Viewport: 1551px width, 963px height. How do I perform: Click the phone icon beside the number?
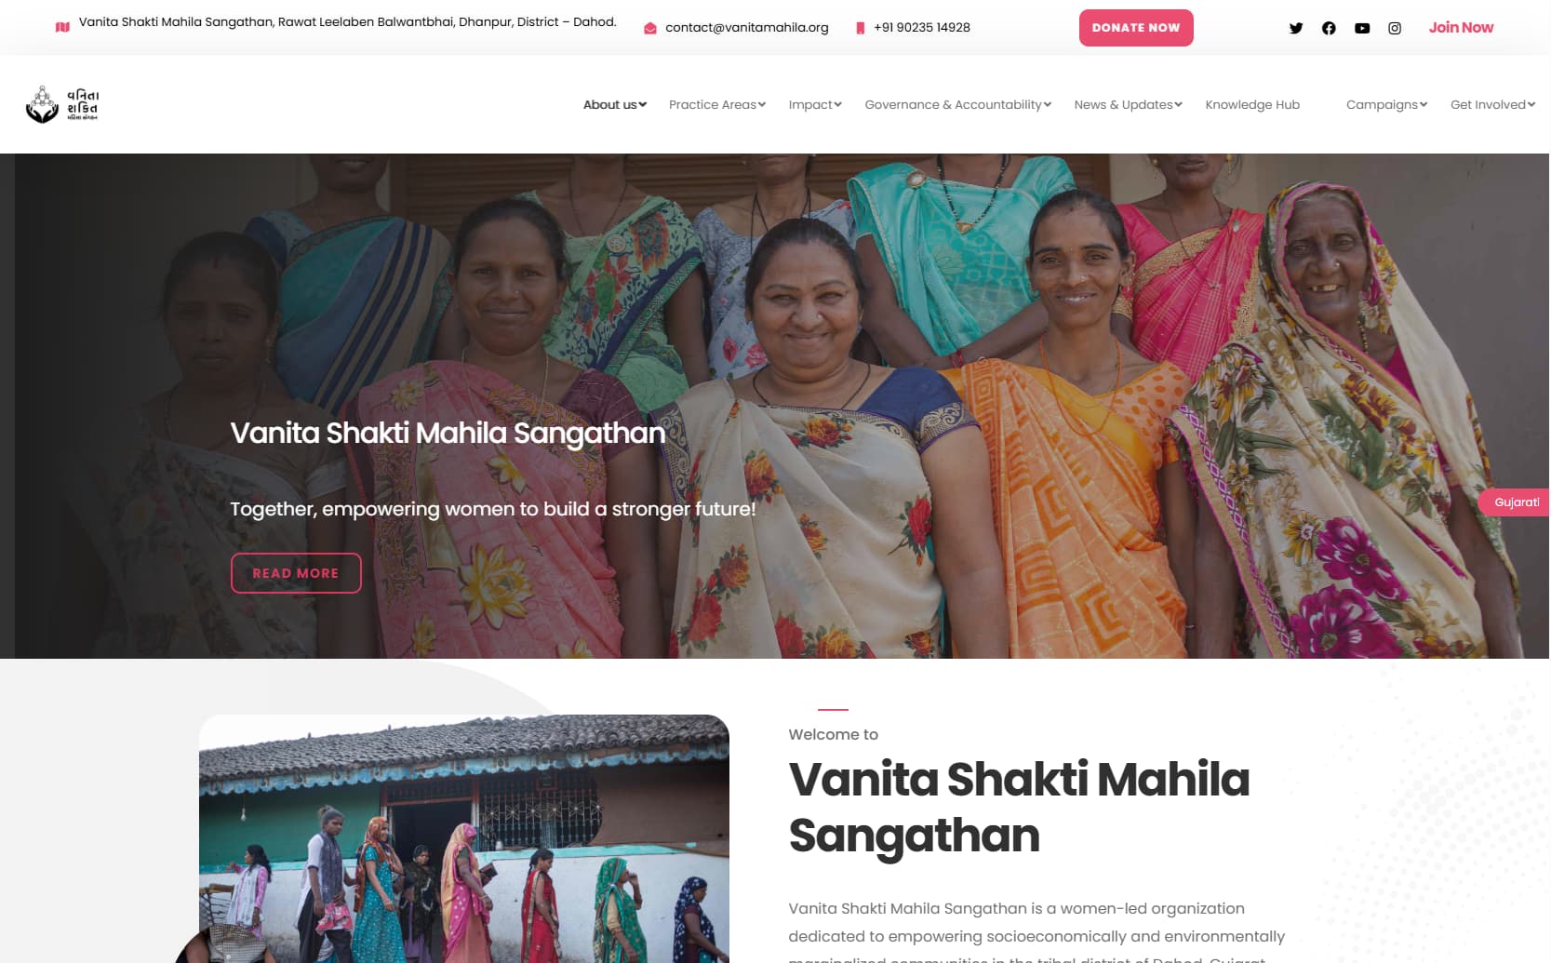click(860, 28)
